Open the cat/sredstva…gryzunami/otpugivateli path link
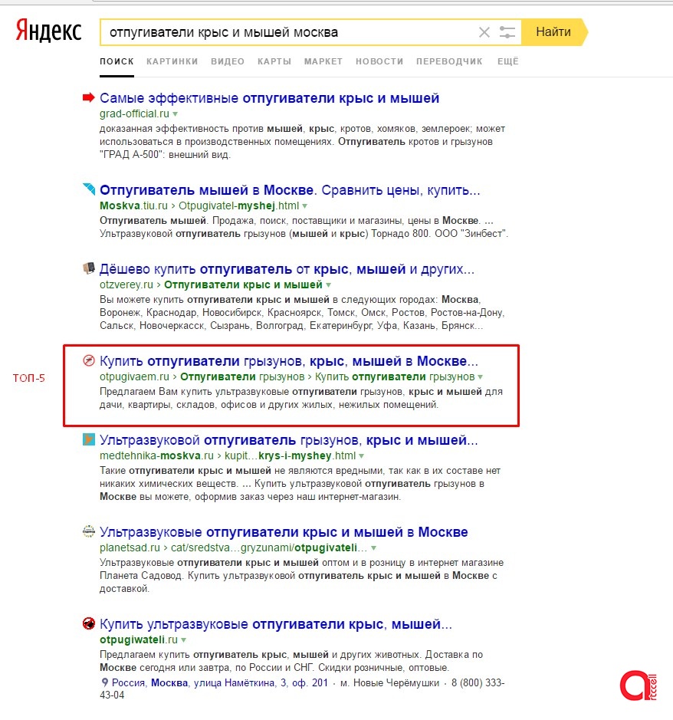This screenshot has height=720, width=673. (269, 547)
